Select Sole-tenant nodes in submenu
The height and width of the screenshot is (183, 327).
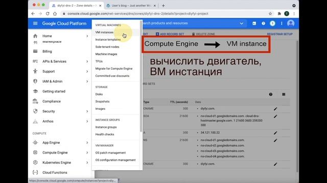107,47
